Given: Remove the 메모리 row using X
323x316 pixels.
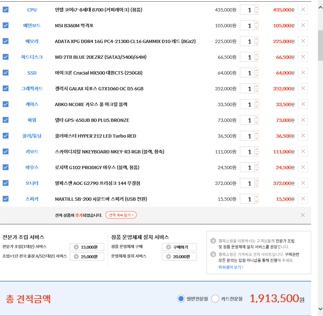Looking at the screenshot, I should point(303,41).
